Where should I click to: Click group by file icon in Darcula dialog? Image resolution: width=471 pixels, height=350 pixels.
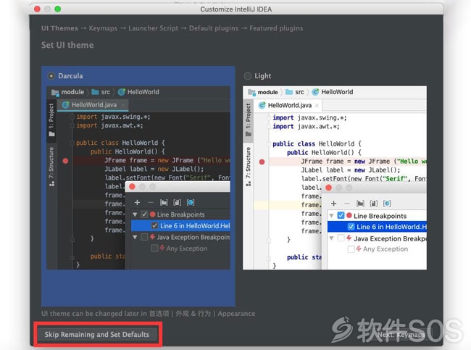click(178, 202)
